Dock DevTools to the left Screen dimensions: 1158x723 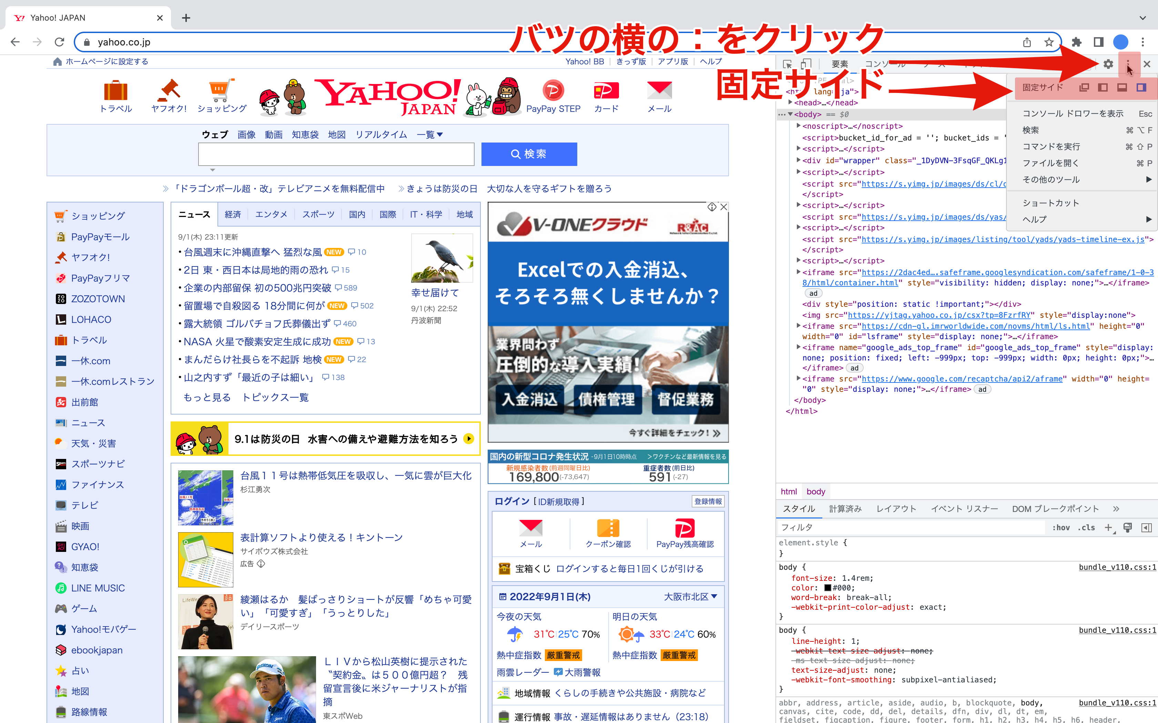[1103, 87]
